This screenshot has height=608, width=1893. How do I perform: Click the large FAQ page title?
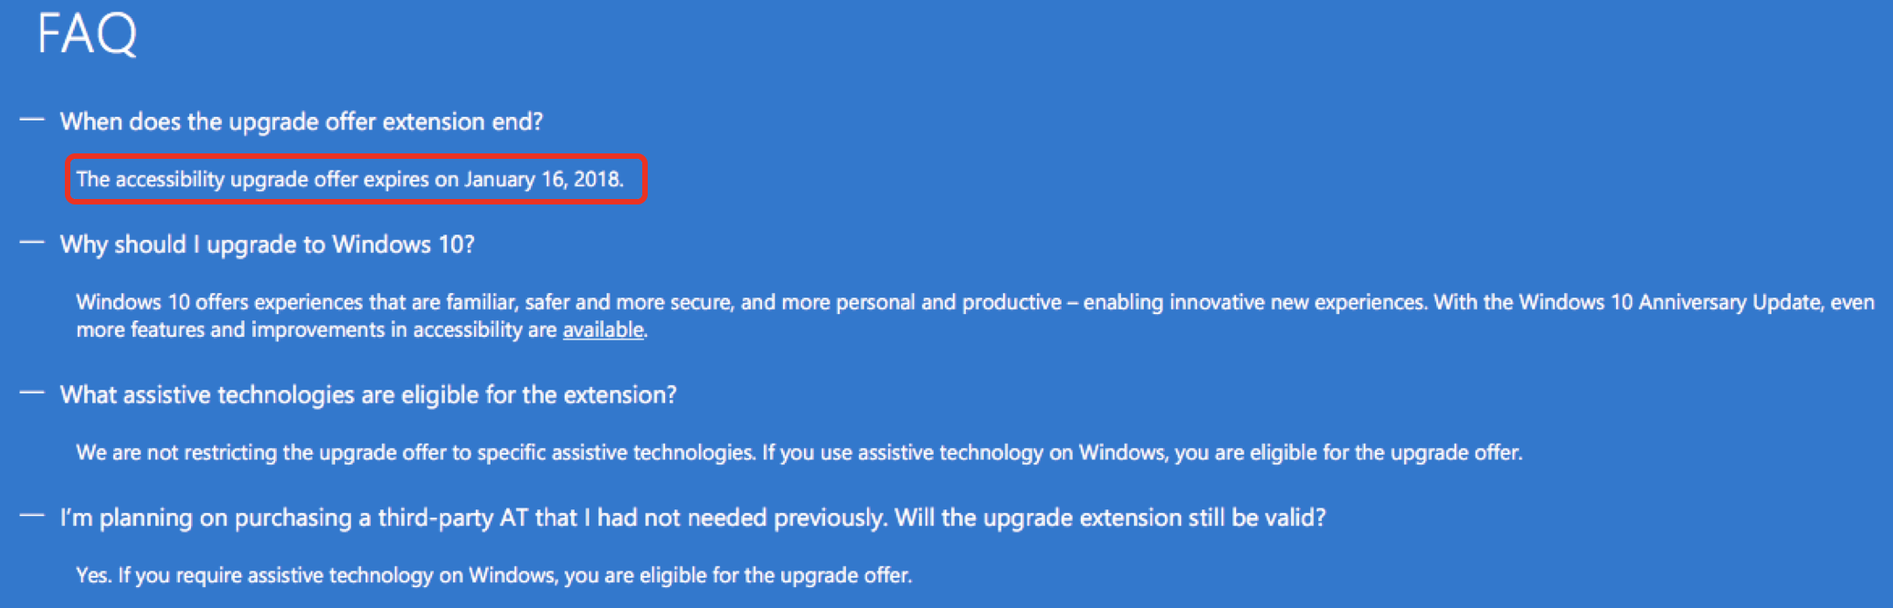88,34
